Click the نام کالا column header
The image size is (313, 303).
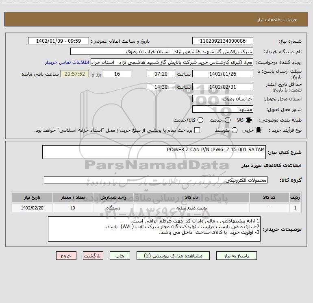point(191,197)
